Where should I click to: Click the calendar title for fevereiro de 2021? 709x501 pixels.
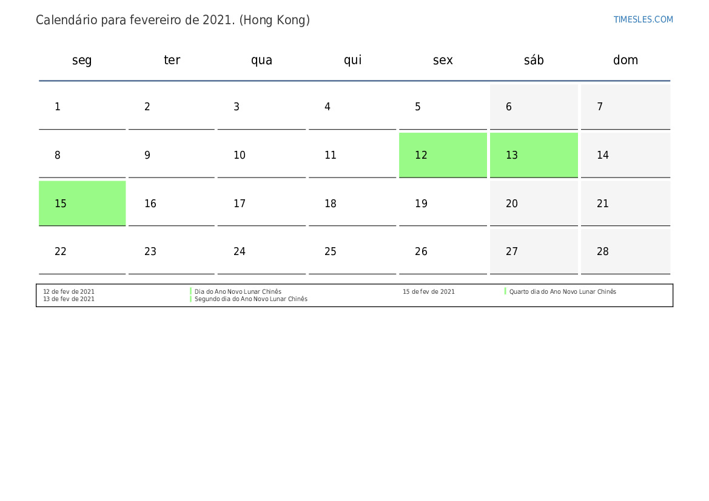[173, 20]
